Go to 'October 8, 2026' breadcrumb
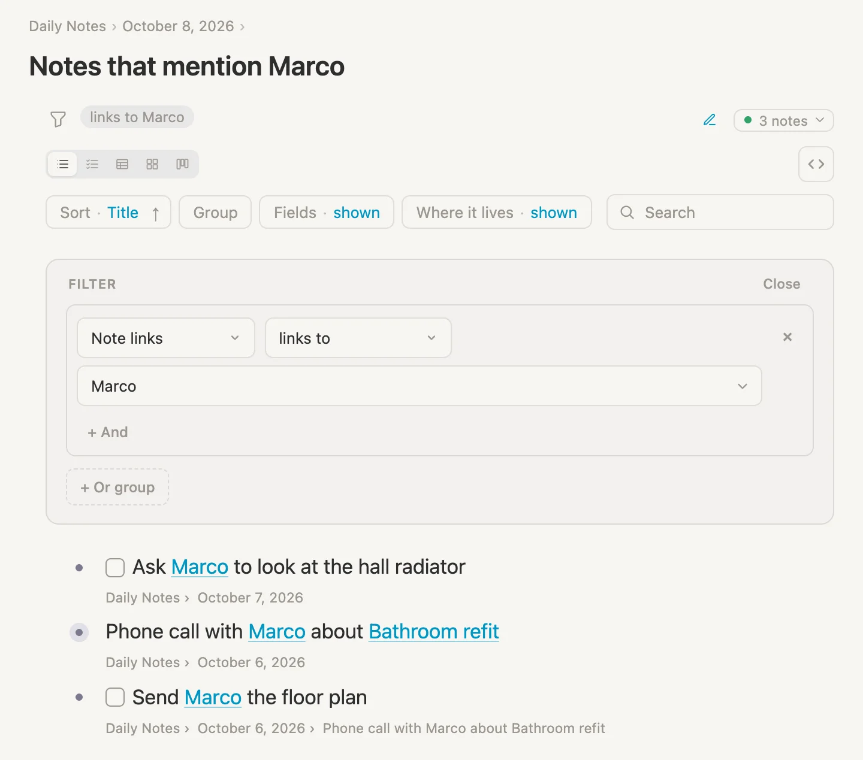The height and width of the screenshot is (760, 863). click(178, 26)
